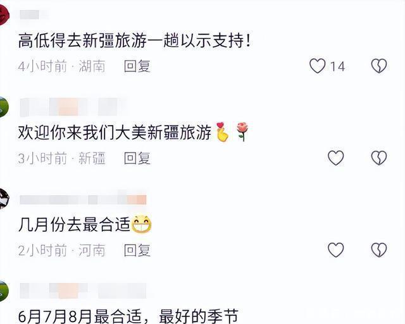Viewport: 405px width, 324px height.
Task: Select comment text 高低得去新疆旅游一趟以示支持
Action: pyautogui.click(x=134, y=41)
